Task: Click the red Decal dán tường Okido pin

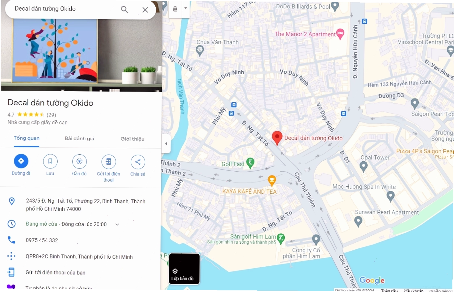Action: tap(277, 138)
